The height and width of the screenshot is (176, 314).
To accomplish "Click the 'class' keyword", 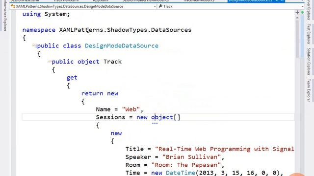I will click(x=72, y=45).
